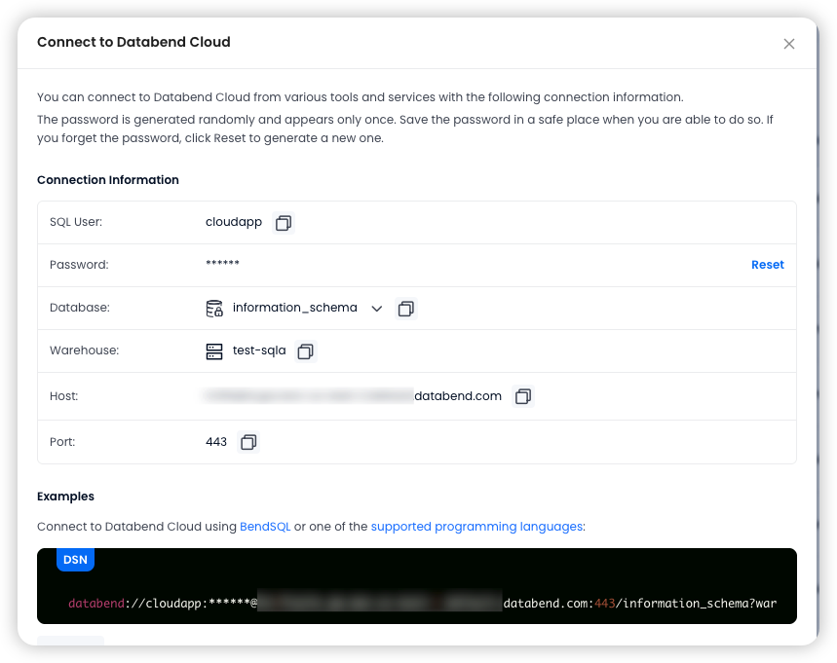Click the masked password asterisks
837x663 pixels.
[x=222, y=263]
